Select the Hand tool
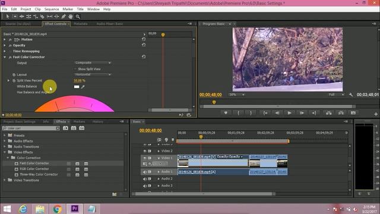This screenshot has height=214, width=380. [71, 17]
